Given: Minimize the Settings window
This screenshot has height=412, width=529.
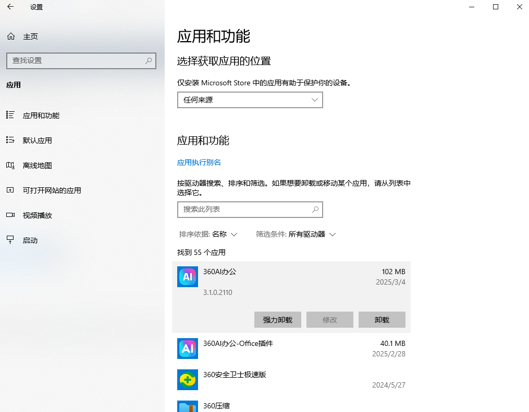Looking at the screenshot, I should pyautogui.click(x=472, y=7).
